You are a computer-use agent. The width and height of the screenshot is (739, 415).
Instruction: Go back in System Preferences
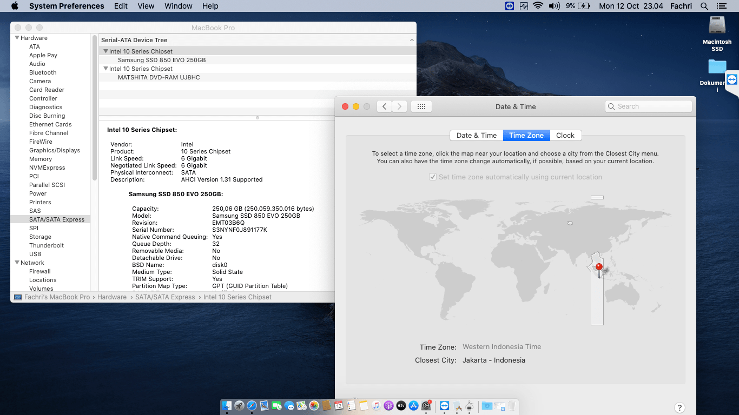pyautogui.click(x=384, y=106)
